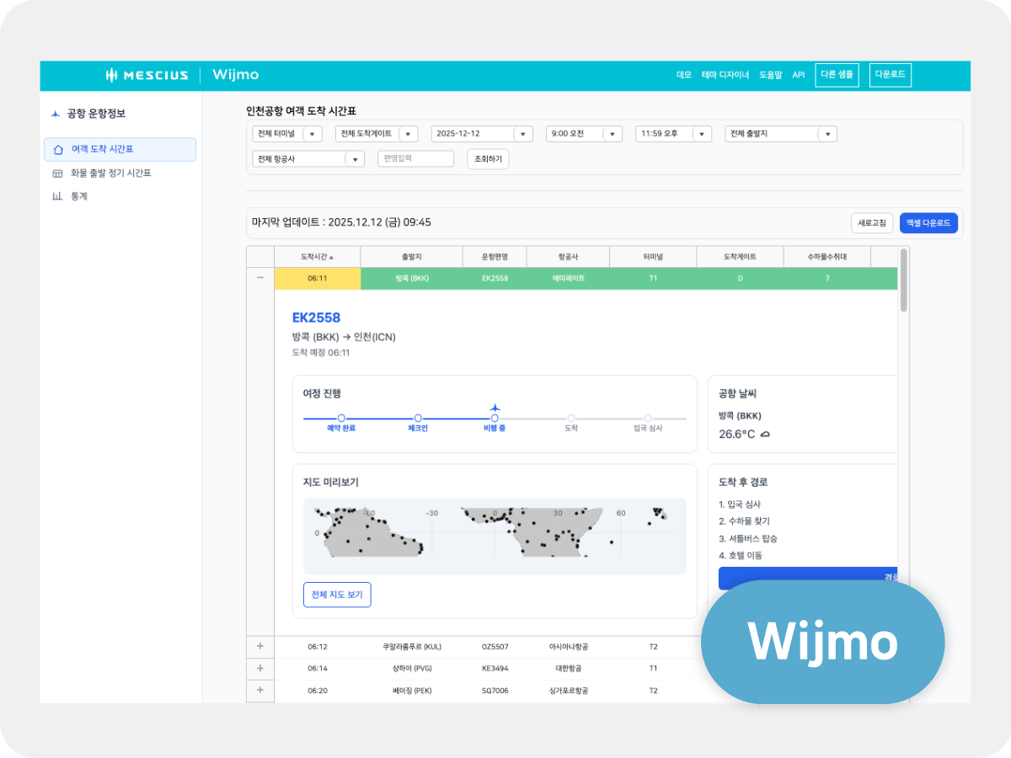Click the 전체 지도 보기 button
Screen dimensions: 1011x758
pos(337,595)
